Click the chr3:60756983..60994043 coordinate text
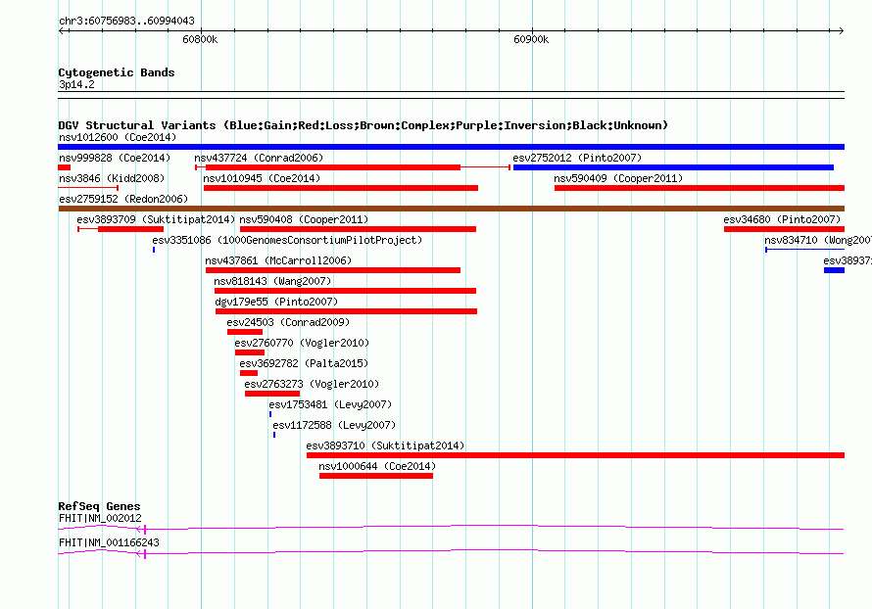The width and height of the screenshot is (872, 609). pos(126,21)
